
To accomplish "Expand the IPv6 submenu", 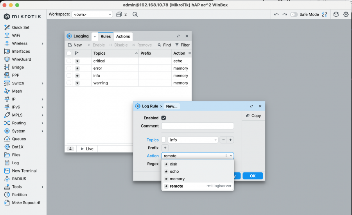I will [42, 107].
